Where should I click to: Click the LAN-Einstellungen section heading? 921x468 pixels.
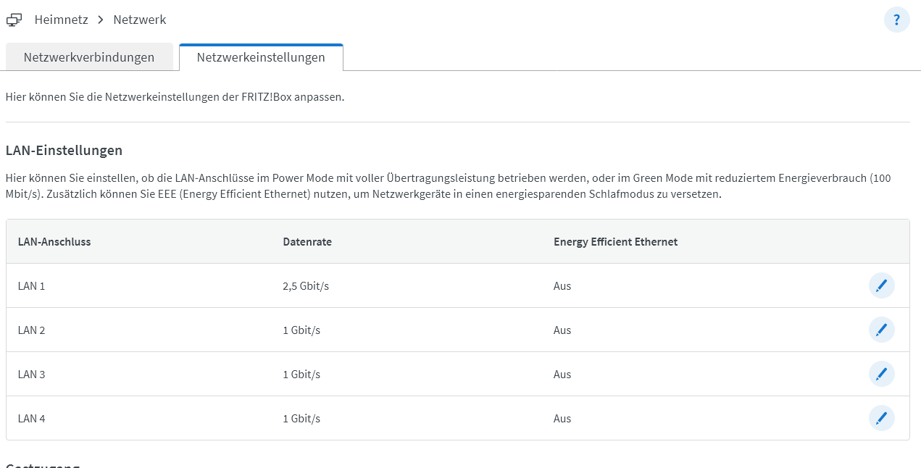[x=64, y=151]
